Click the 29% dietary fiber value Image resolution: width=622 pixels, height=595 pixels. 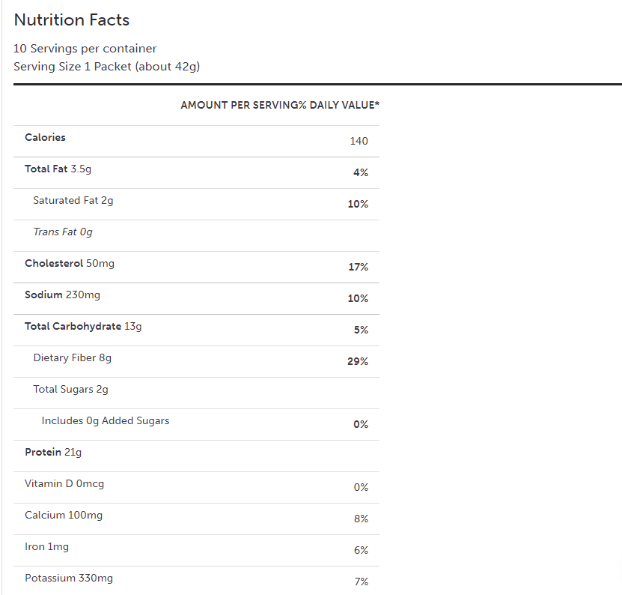pos(358,361)
